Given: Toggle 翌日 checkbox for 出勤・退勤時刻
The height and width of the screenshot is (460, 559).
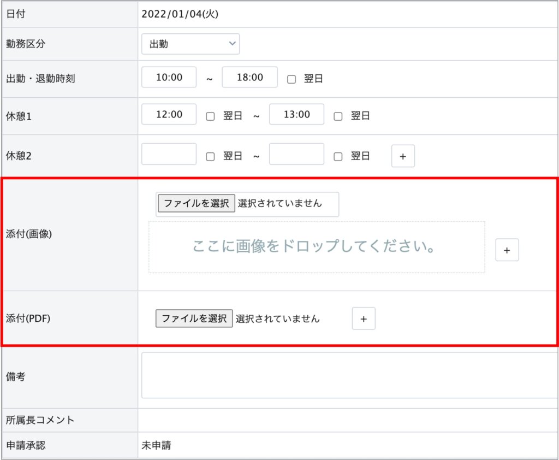Looking at the screenshot, I should (292, 79).
